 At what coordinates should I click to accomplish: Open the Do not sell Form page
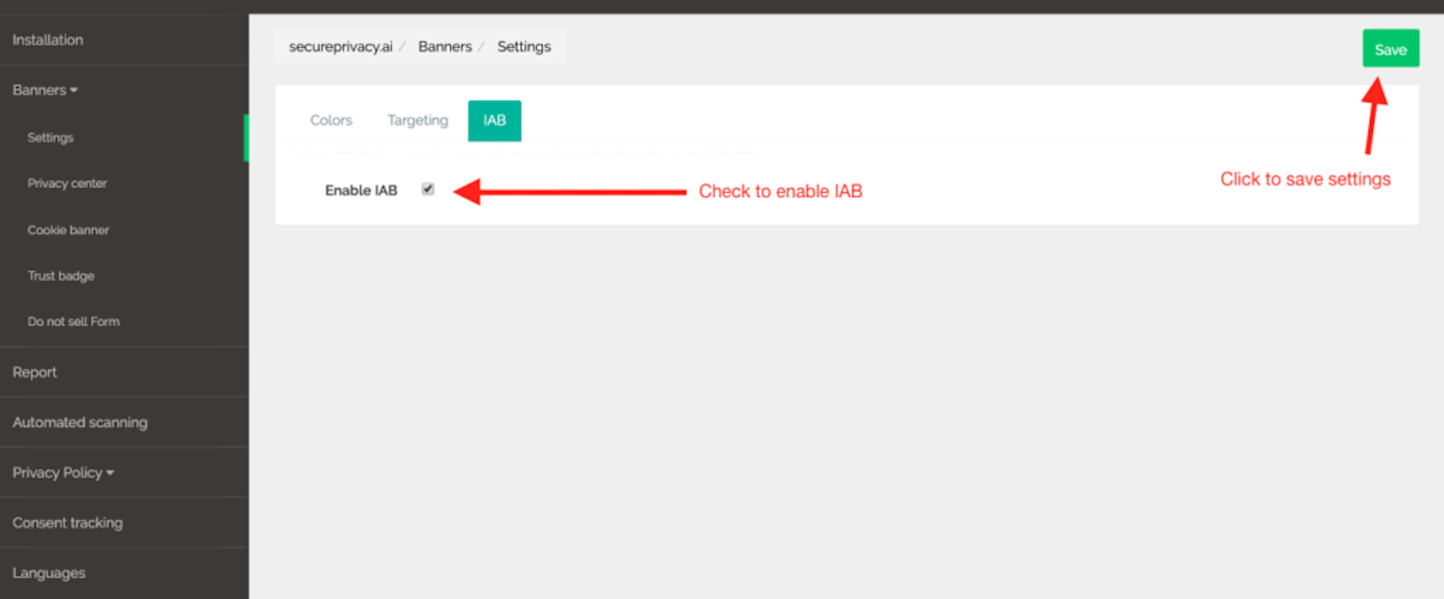click(73, 321)
